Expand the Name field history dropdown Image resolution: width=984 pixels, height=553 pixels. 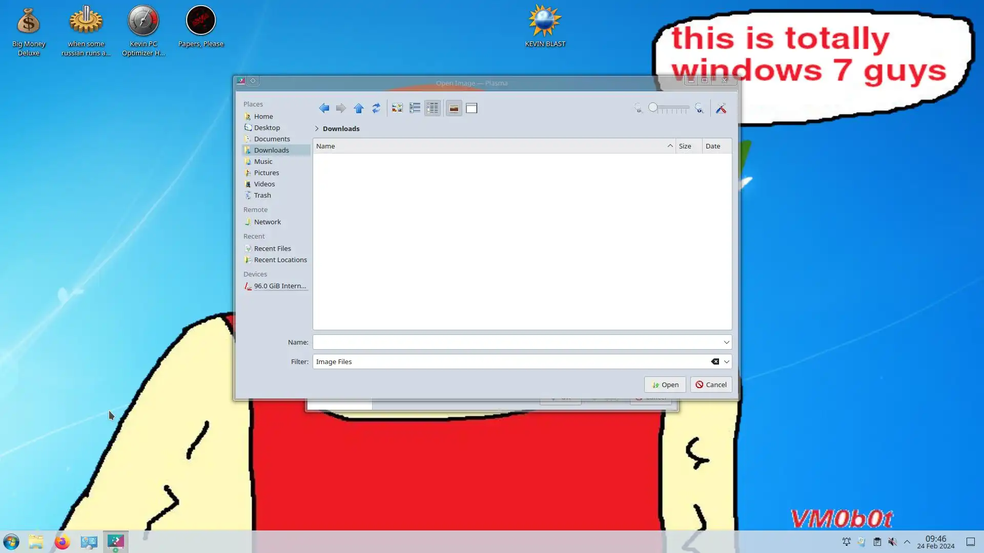click(x=726, y=342)
